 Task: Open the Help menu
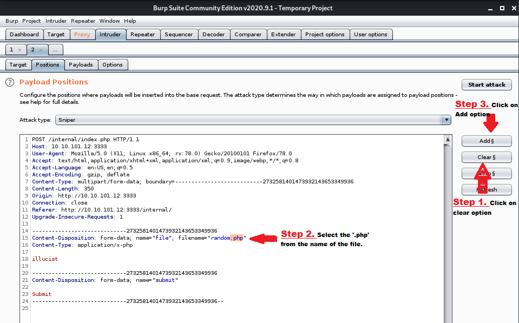130,21
